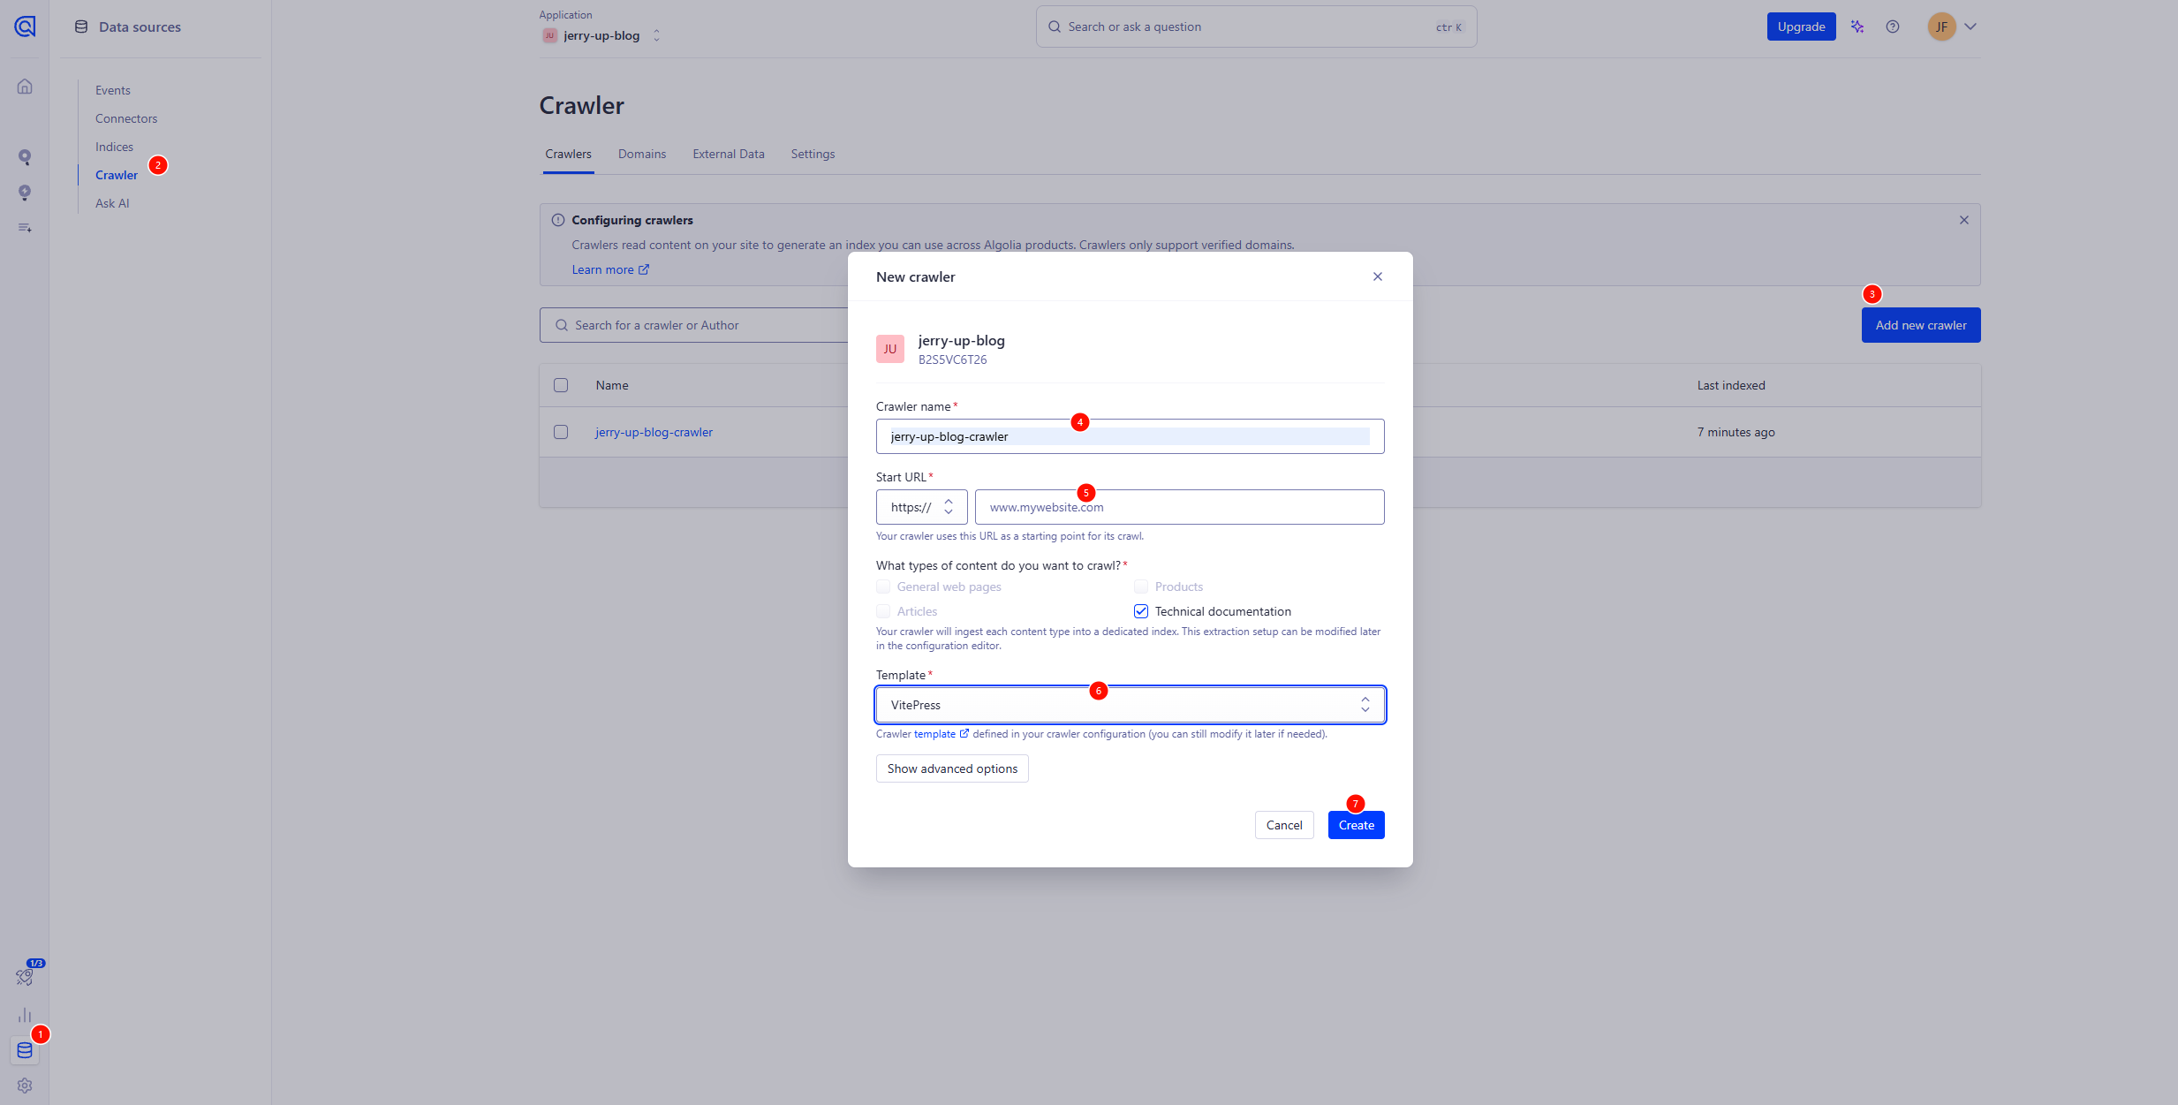Expand the user account chevron
This screenshot has height=1105, width=2178.
click(1970, 26)
